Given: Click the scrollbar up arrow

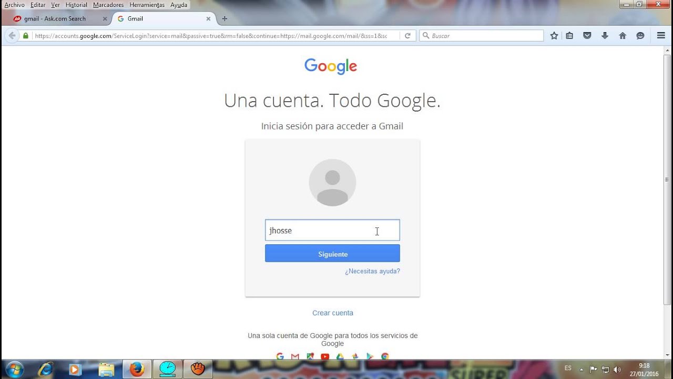Looking at the screenshot, I should click(667, 49).
